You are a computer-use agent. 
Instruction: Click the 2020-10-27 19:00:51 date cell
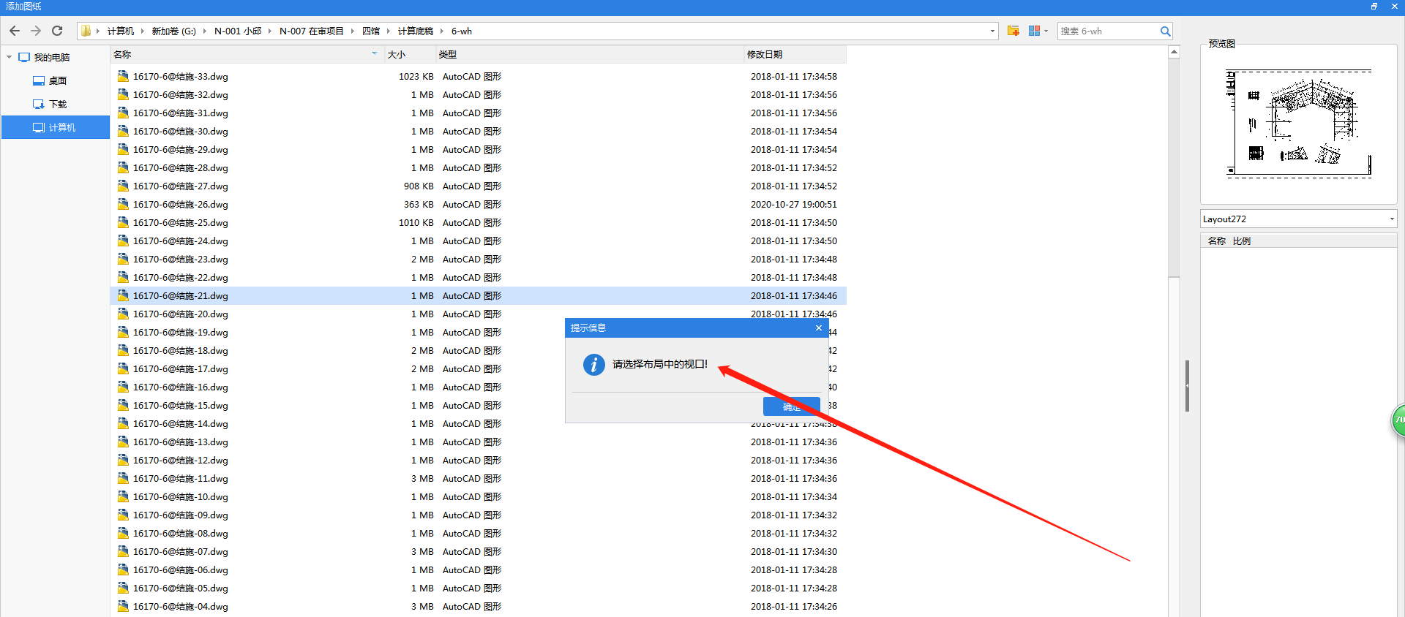click(x=794, y=204)
